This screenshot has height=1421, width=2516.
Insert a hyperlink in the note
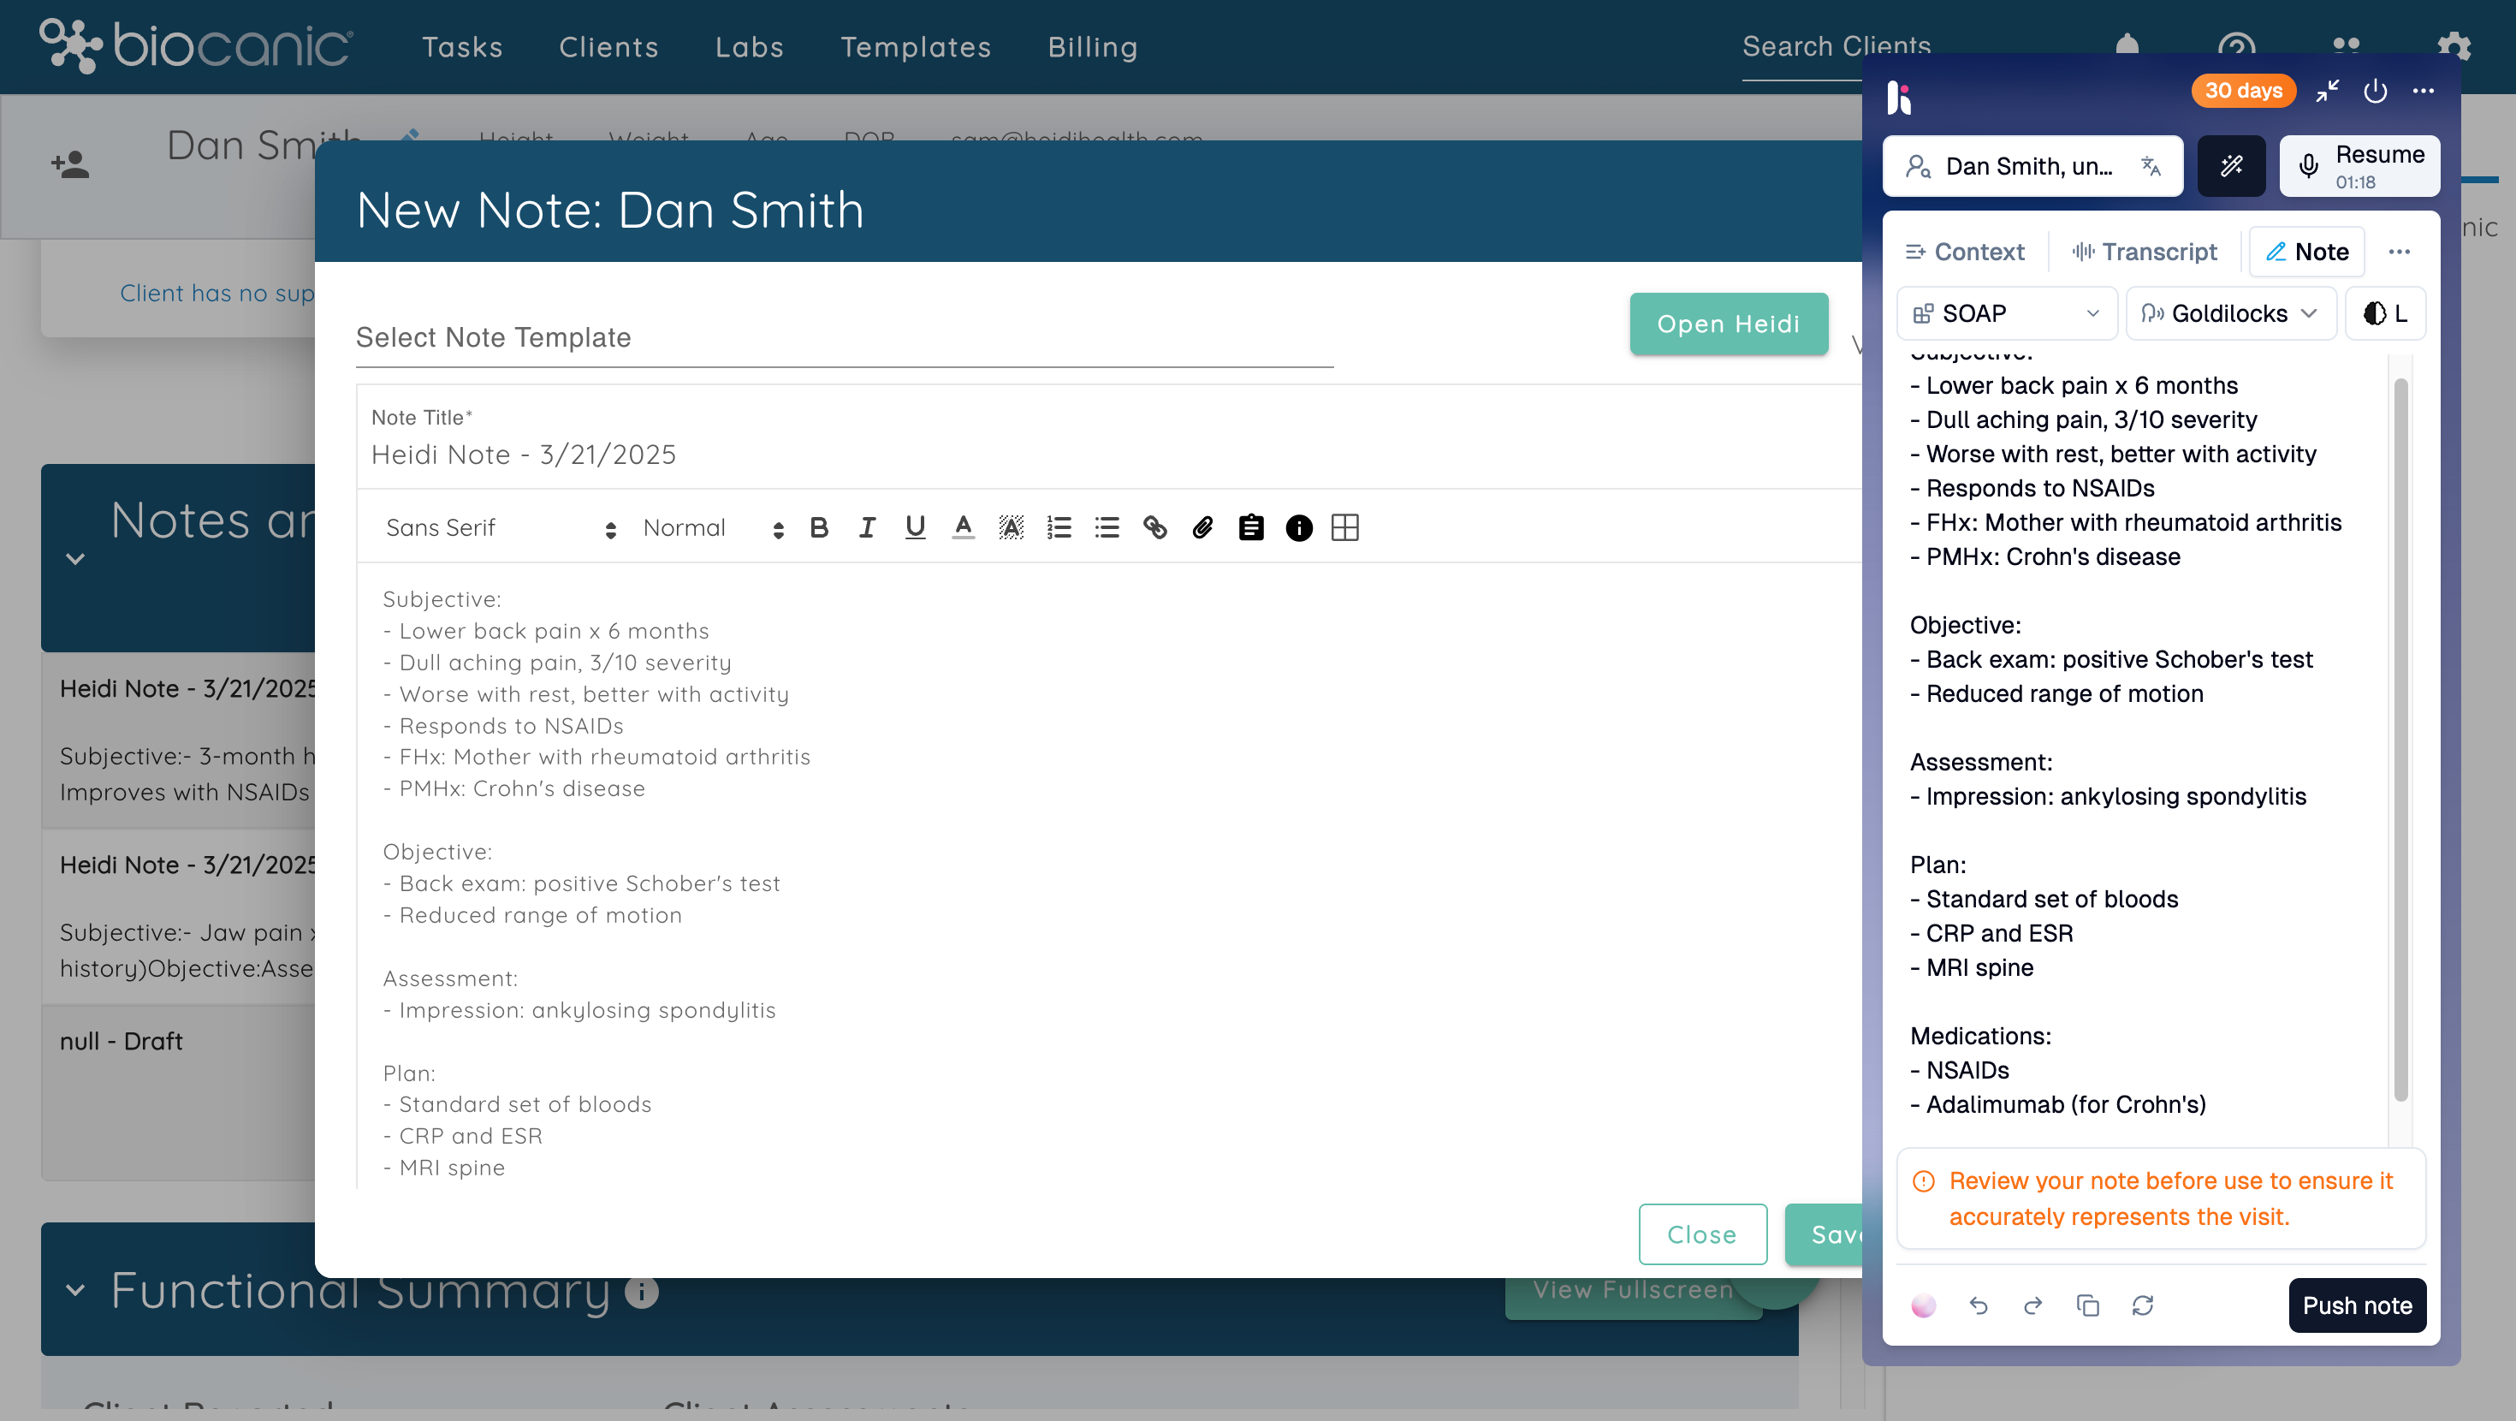point(1154,528)
